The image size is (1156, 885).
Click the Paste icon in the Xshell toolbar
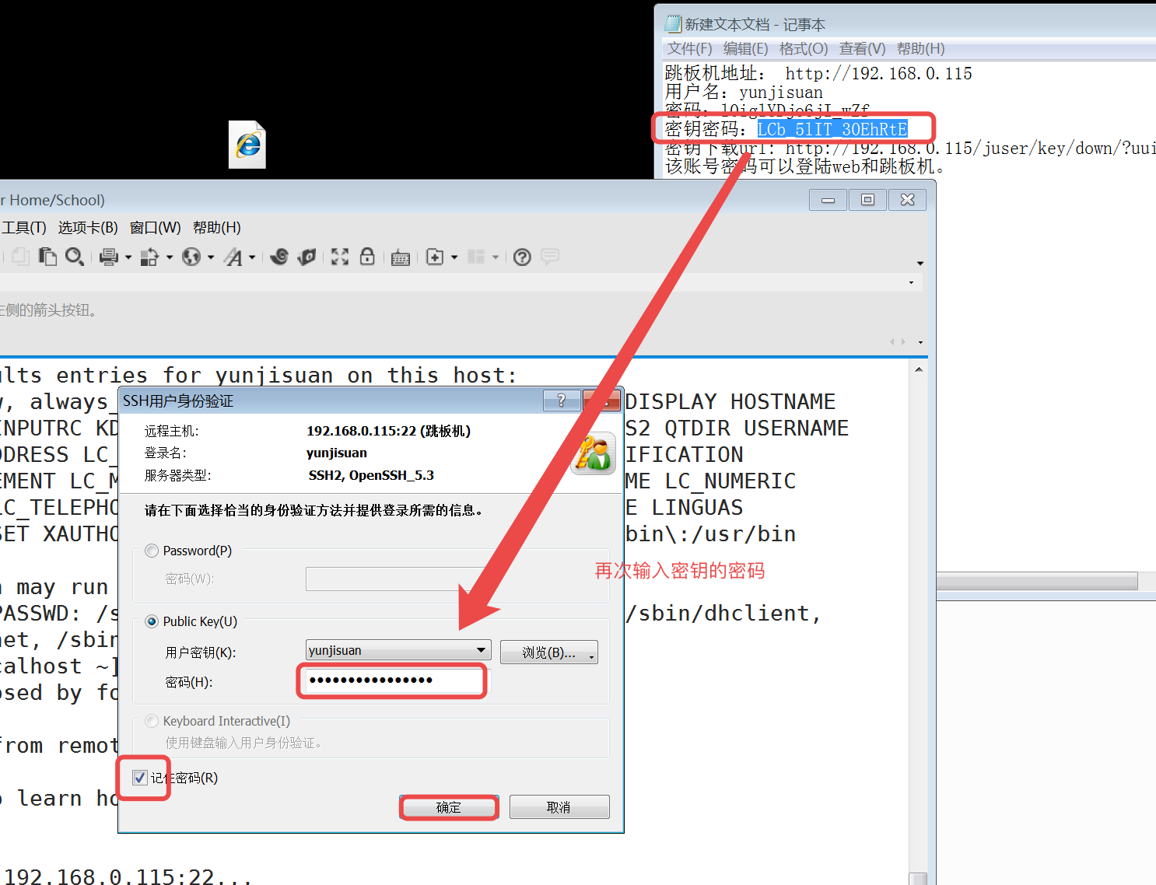click(x=47, y=257)
